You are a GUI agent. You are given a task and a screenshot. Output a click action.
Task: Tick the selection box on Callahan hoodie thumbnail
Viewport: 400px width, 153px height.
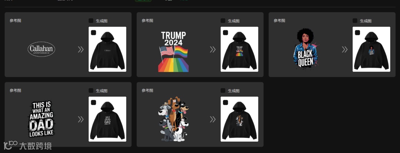(93, 32)
